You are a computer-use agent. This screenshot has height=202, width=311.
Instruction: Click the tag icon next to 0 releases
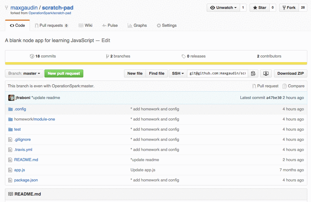(x=184, y=56)
